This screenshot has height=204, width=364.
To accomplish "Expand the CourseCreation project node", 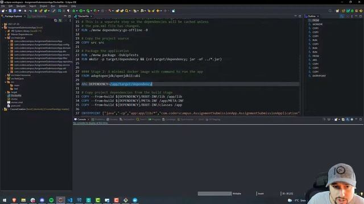I will pos(2,109).
